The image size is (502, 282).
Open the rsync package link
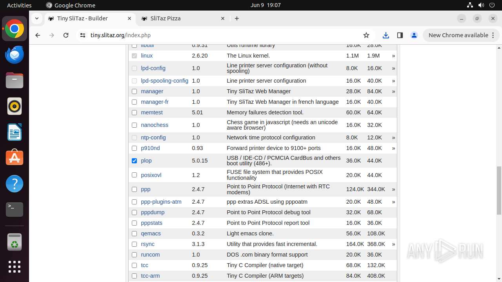[147, 244]
